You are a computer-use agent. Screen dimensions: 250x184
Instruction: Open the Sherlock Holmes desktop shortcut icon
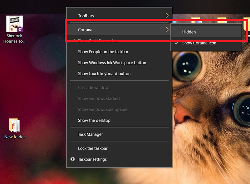click(x=14, y=24)
